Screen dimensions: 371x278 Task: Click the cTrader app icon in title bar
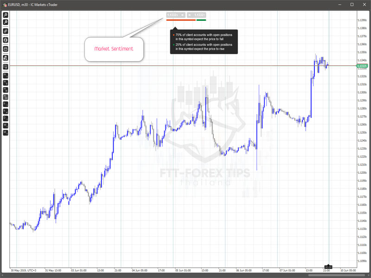click(x=5, y=5)
